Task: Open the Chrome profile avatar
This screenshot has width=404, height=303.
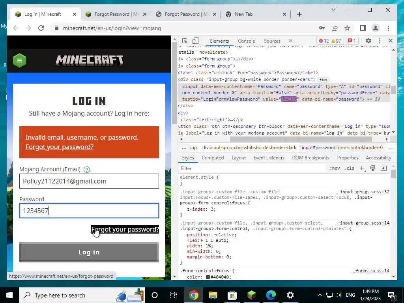Action: click(x=376, y=28)
